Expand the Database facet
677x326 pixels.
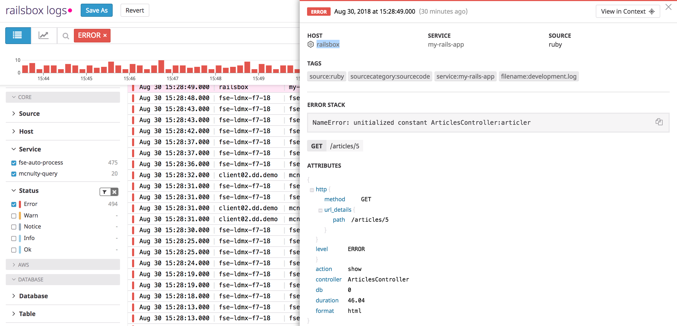pyautogui.click(x=14, y=296)
